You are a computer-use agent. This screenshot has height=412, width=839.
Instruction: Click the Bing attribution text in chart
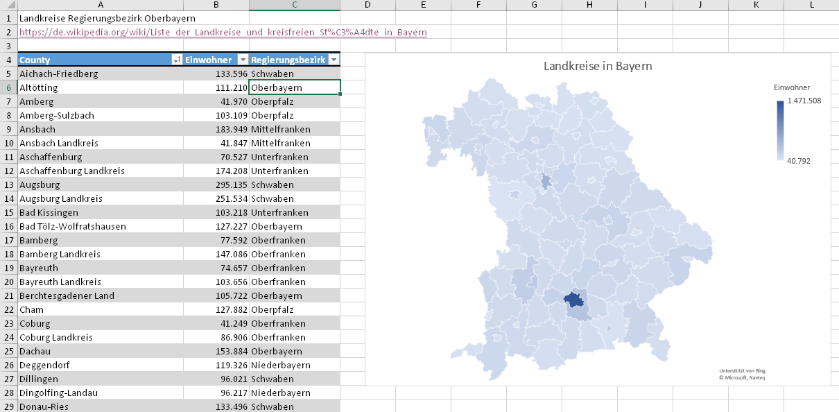[x=742, y=371]
